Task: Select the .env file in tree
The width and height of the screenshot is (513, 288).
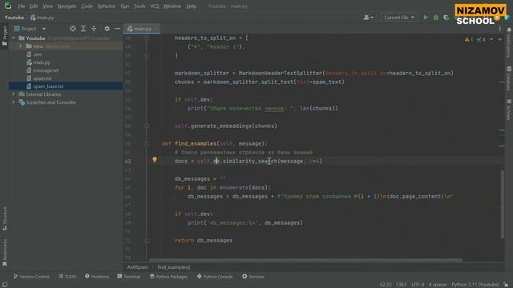Action: (34, 54)
